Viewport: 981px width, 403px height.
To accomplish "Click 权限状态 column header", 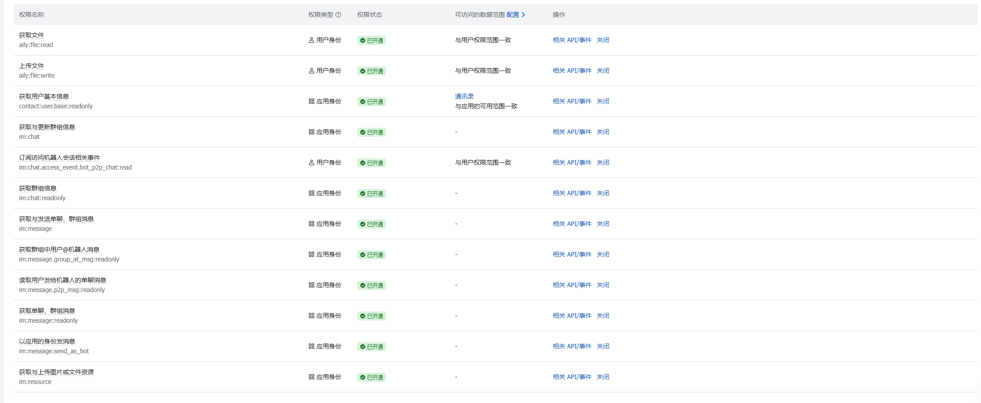I will pyautogui.click(x=370, y=15).
